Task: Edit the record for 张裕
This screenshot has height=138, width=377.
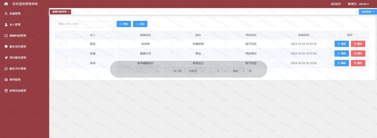Action: point(342,63)
